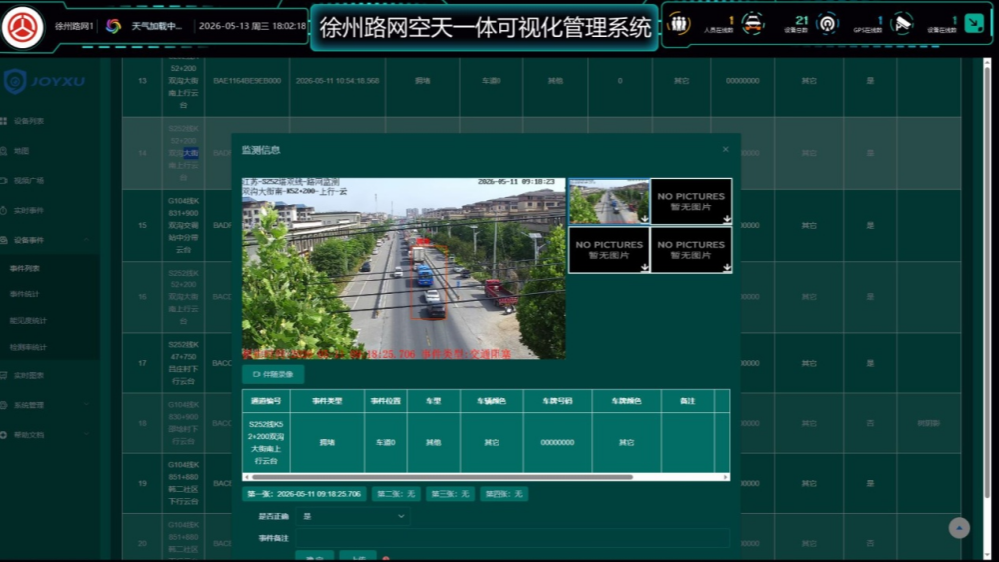Click the red circular logo at top left
Image resolution: width=999 pixels, height=562 pixels.
click(22, 27)
